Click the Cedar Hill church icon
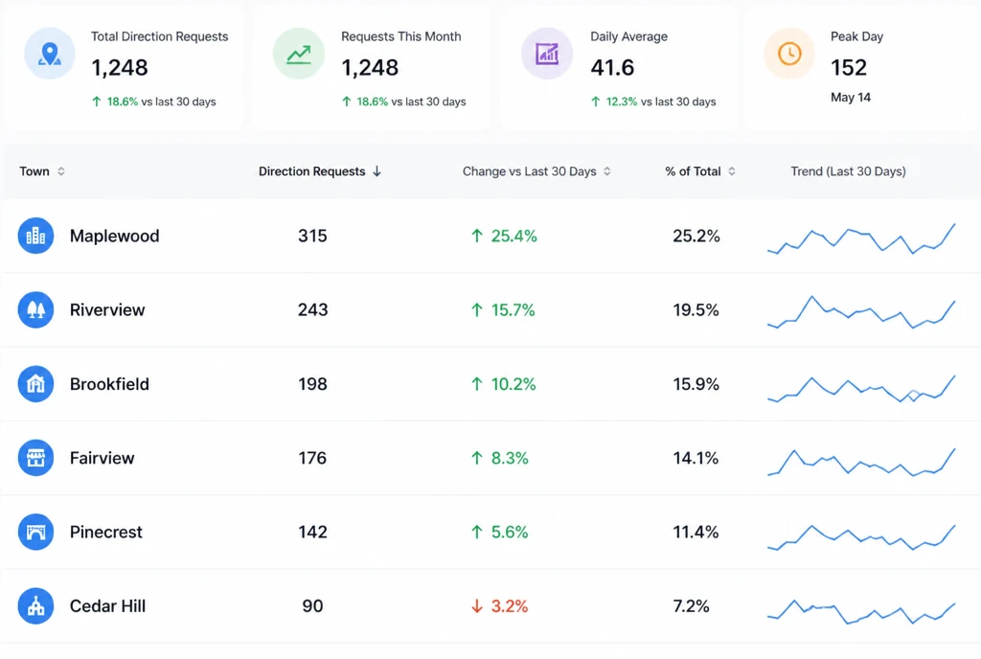This screenshot has height=659, width=981. (x=35, y=606)
